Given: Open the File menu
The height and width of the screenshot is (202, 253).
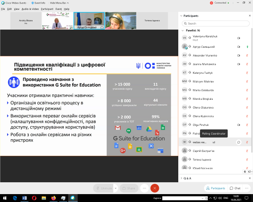Looking at the screenshot, I should (x=3, y=9).
